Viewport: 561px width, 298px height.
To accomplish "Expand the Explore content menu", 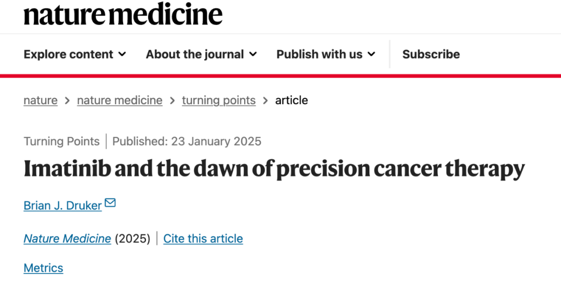I will [x=75, y=54].
